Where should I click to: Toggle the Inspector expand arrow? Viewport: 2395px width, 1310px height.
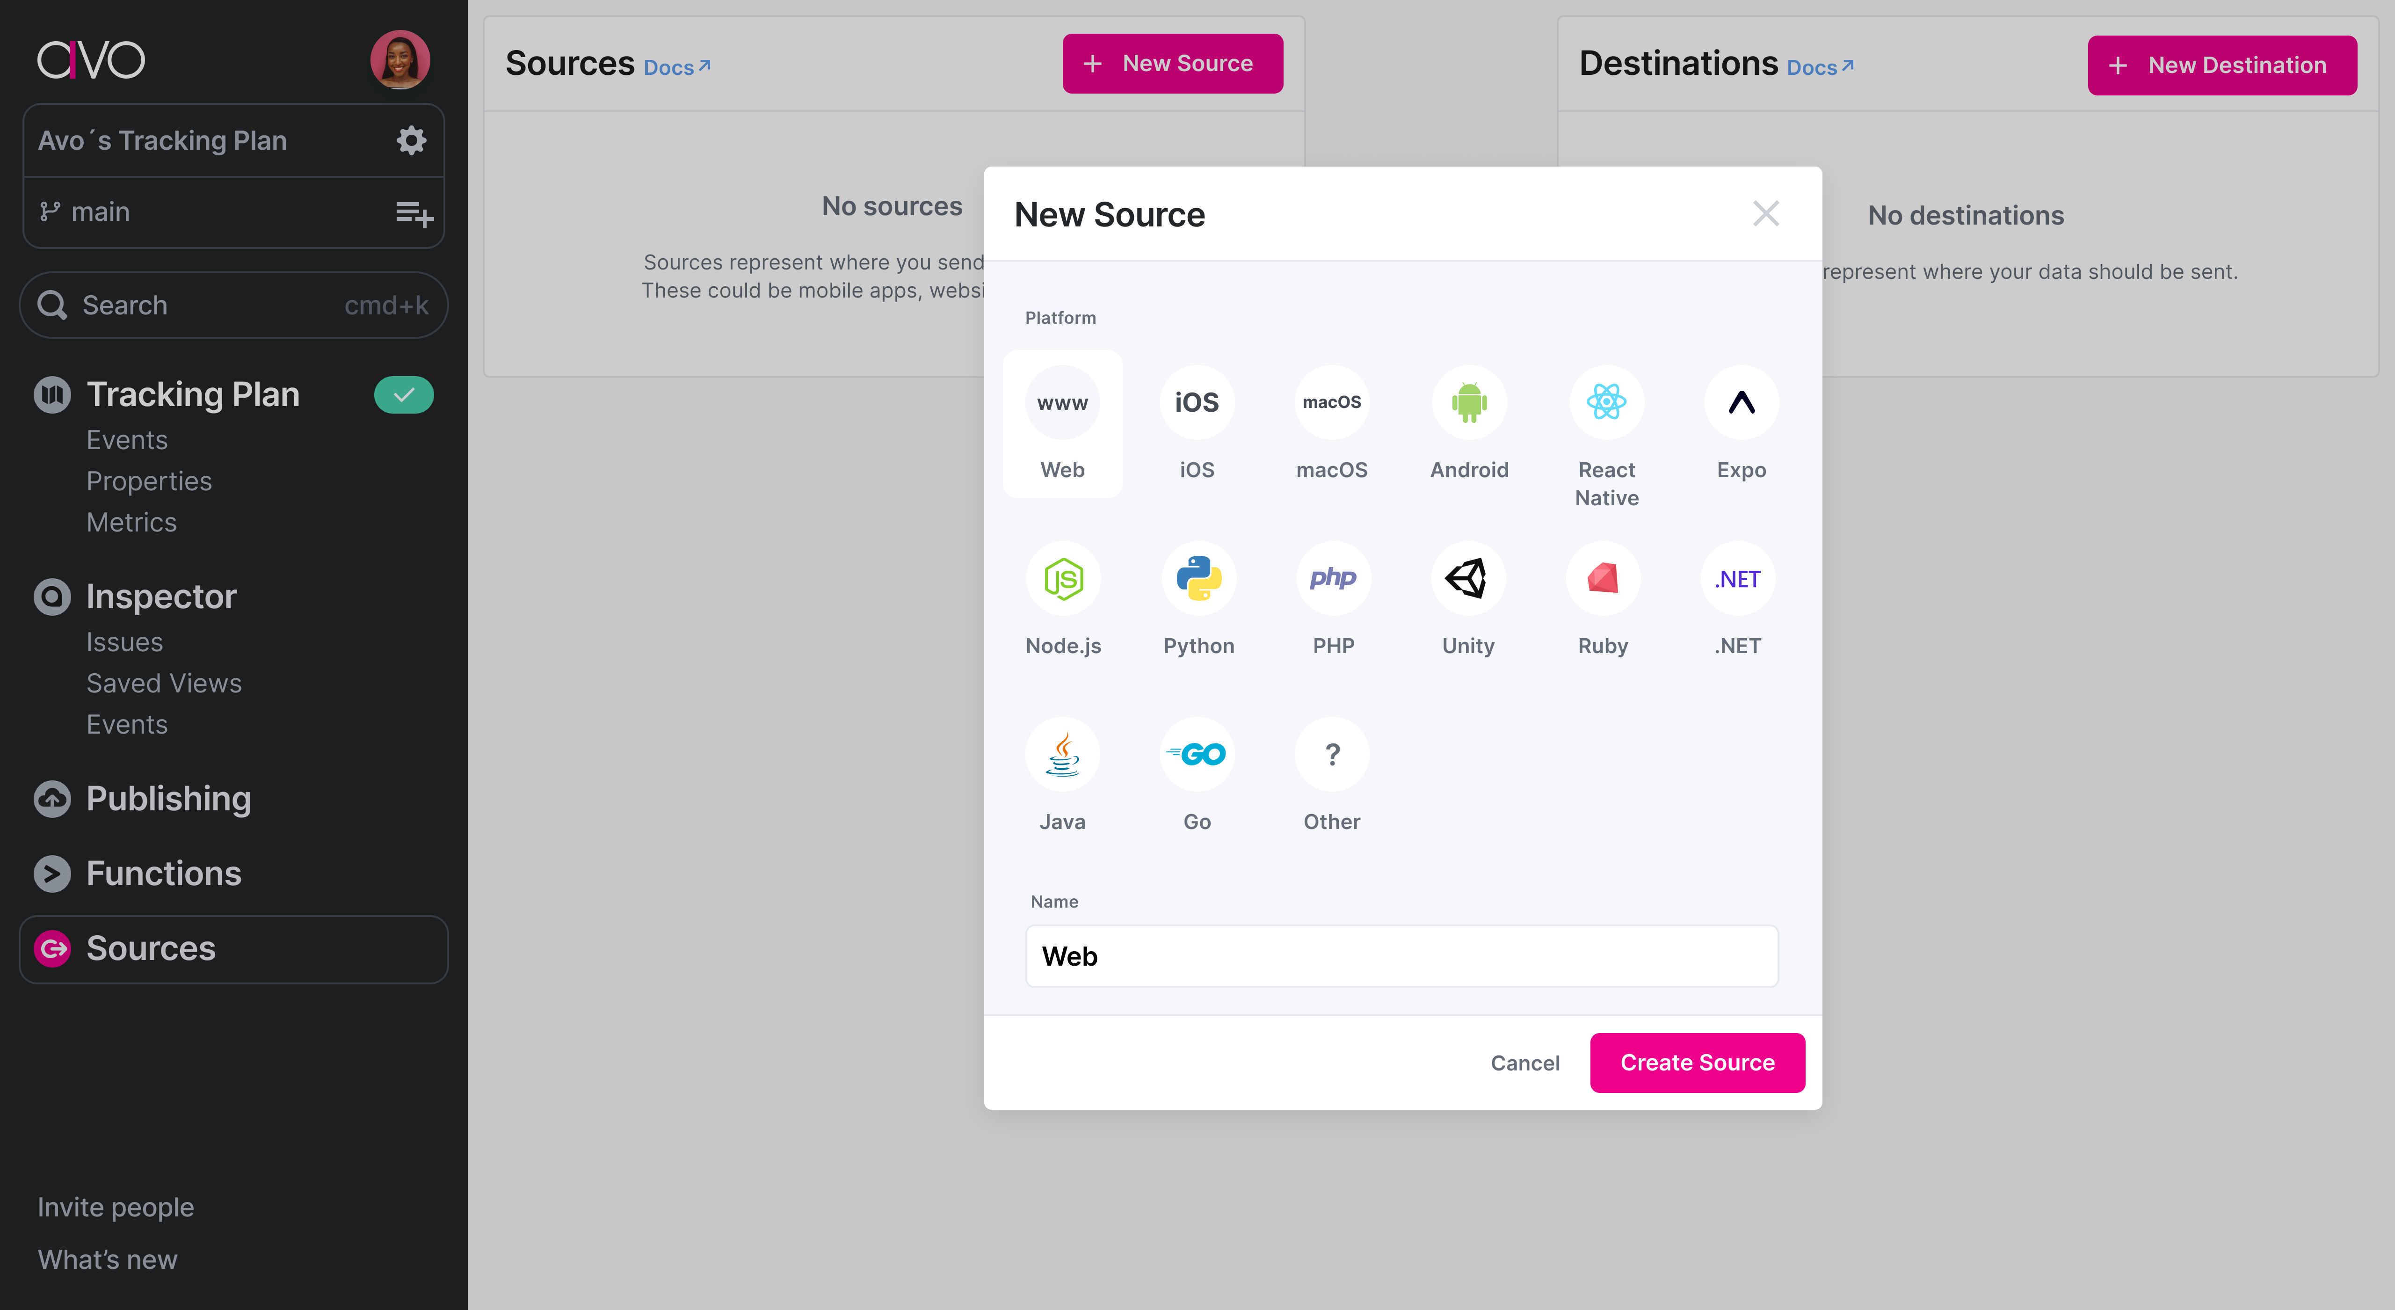click(51, 597)
